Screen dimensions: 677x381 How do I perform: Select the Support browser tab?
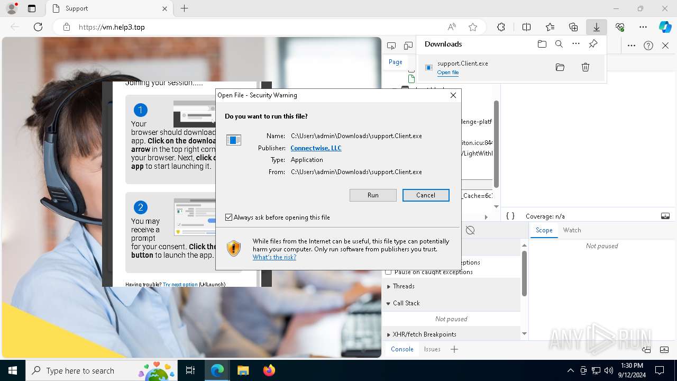109,8
